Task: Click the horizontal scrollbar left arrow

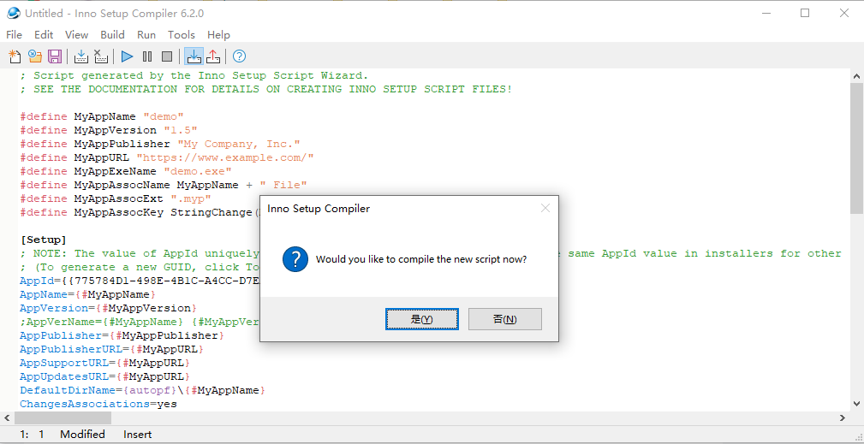Action: [x=7, y=418]
